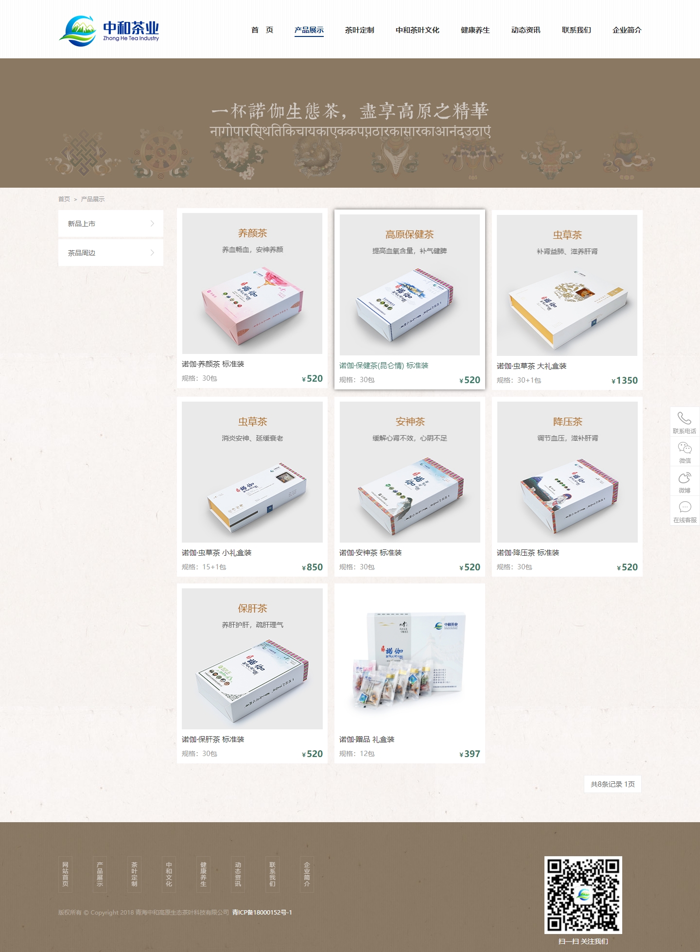700x952 pixels.
Task: Click the 首页 breadcrumb link
Action: pos(64,199)
